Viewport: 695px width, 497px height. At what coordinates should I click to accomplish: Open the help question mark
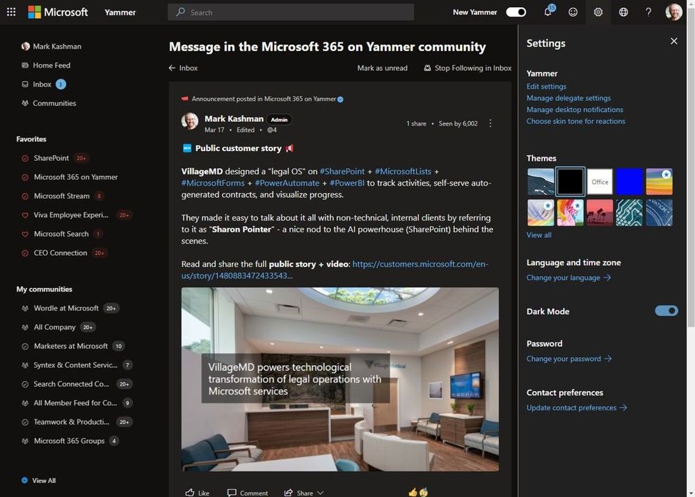(x=648, y=12)
